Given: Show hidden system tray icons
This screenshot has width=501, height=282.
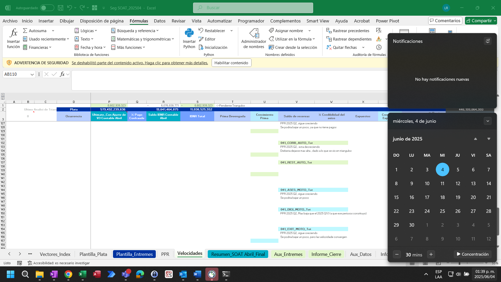Looking at the screenshot, I should pos(426,274).
